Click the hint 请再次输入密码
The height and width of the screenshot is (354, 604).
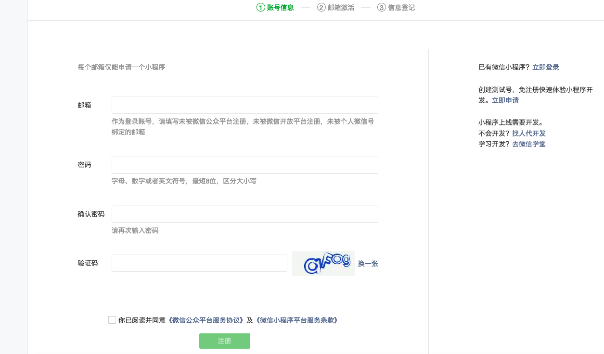click(135, 231)
